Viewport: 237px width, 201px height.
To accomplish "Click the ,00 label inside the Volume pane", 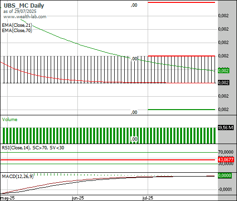I will coord(134,139).
